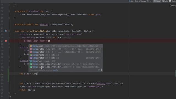Pick the Comparable<T> (kotlin) suggestion

tap(66, 55)
